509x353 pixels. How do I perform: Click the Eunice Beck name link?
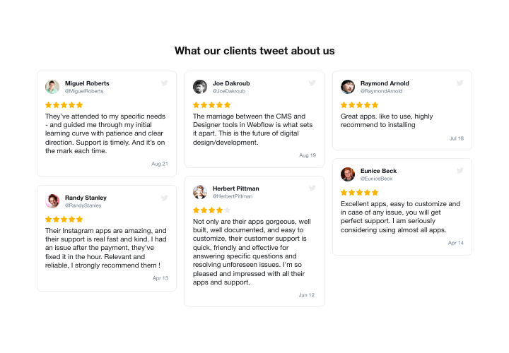[378, 171]
